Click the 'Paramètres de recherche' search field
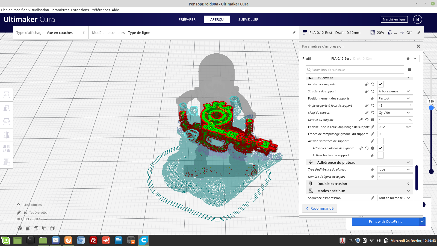437x246 pixels. pyautogui.click(x=355, y=69)
